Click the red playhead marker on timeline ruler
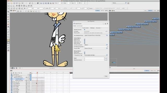The height and width of the screenshot is (93, 167). pyautogui.click(x=37, y=73)
